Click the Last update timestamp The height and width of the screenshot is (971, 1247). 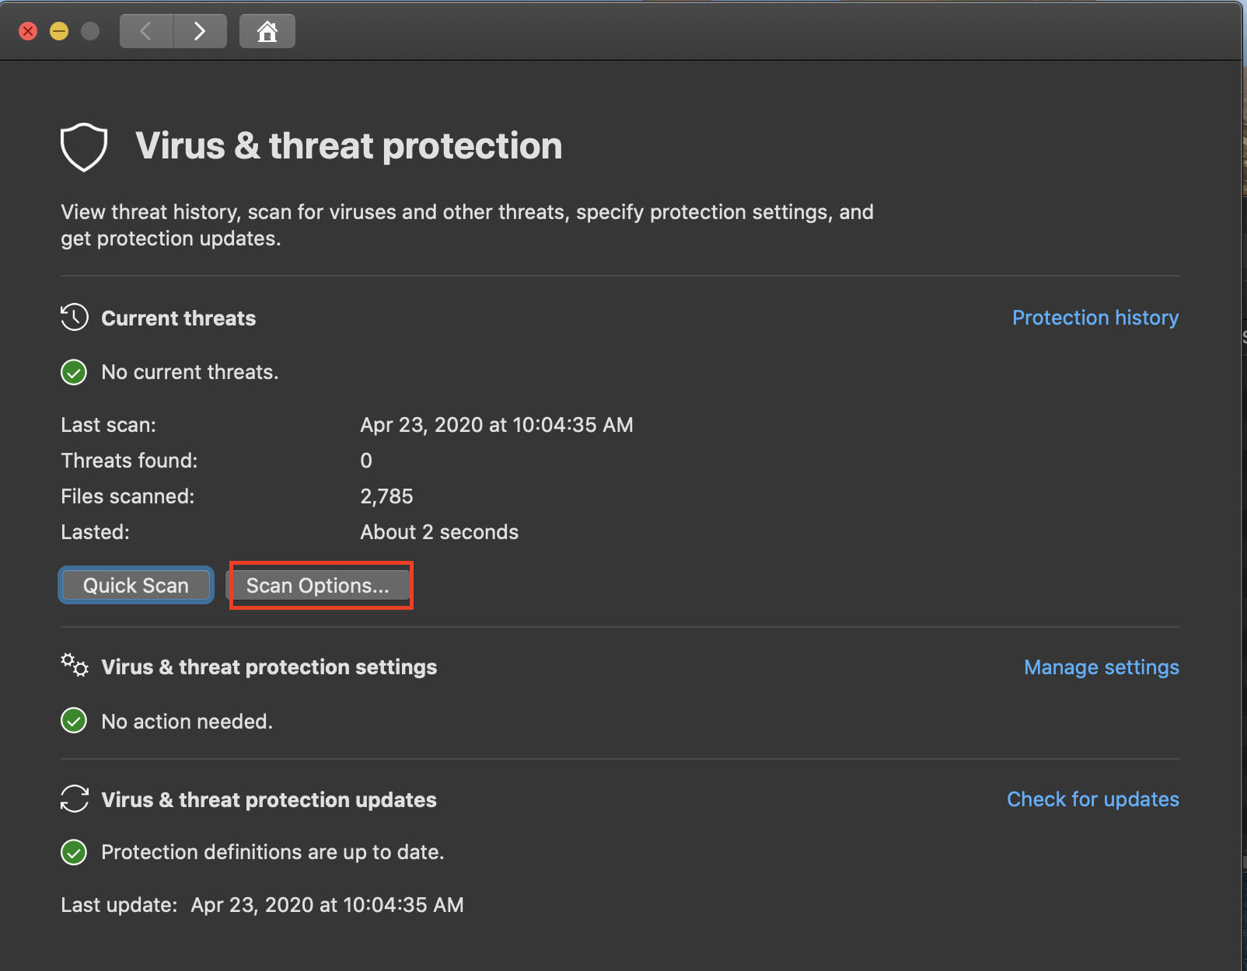(x=327, y=904)
